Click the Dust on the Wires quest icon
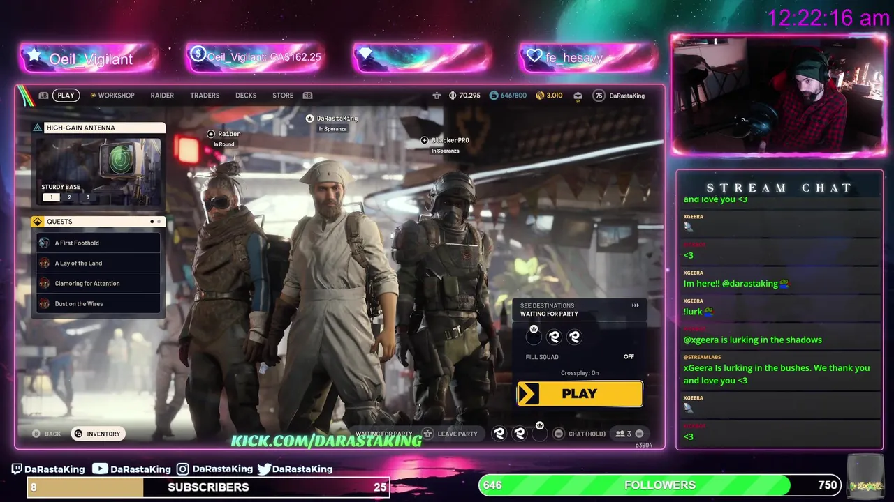The image size is (894, 502). (x=44, y=303)
